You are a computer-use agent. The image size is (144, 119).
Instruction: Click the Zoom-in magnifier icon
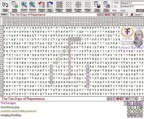[24, 4]
